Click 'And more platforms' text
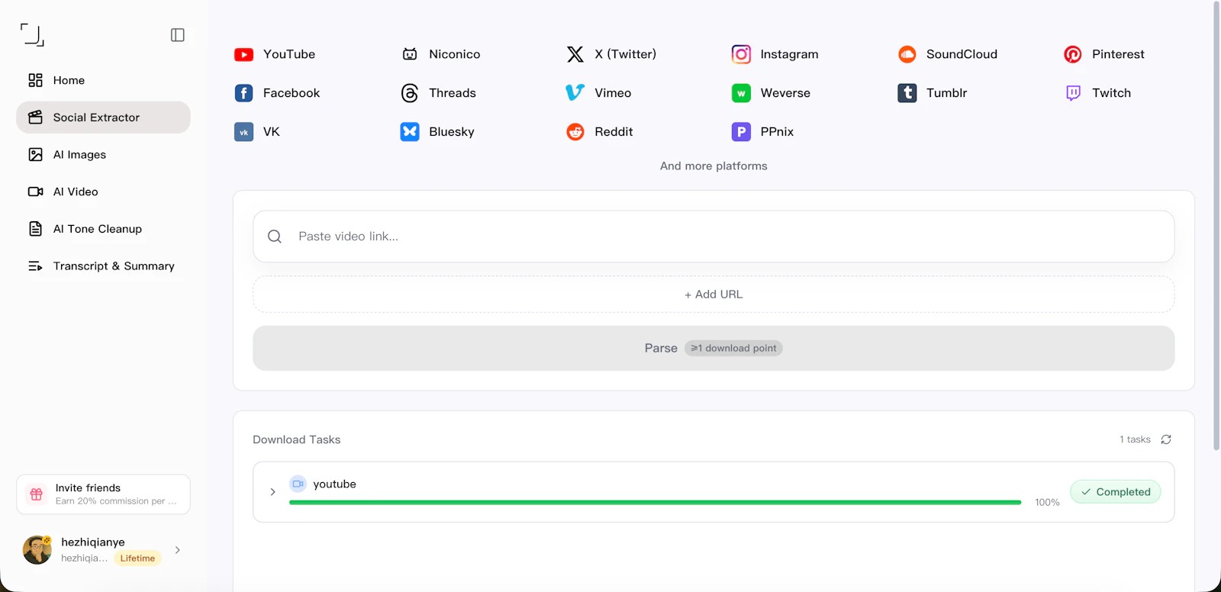This screenshot has width=1221, height=592. click(x=714, y=166)
